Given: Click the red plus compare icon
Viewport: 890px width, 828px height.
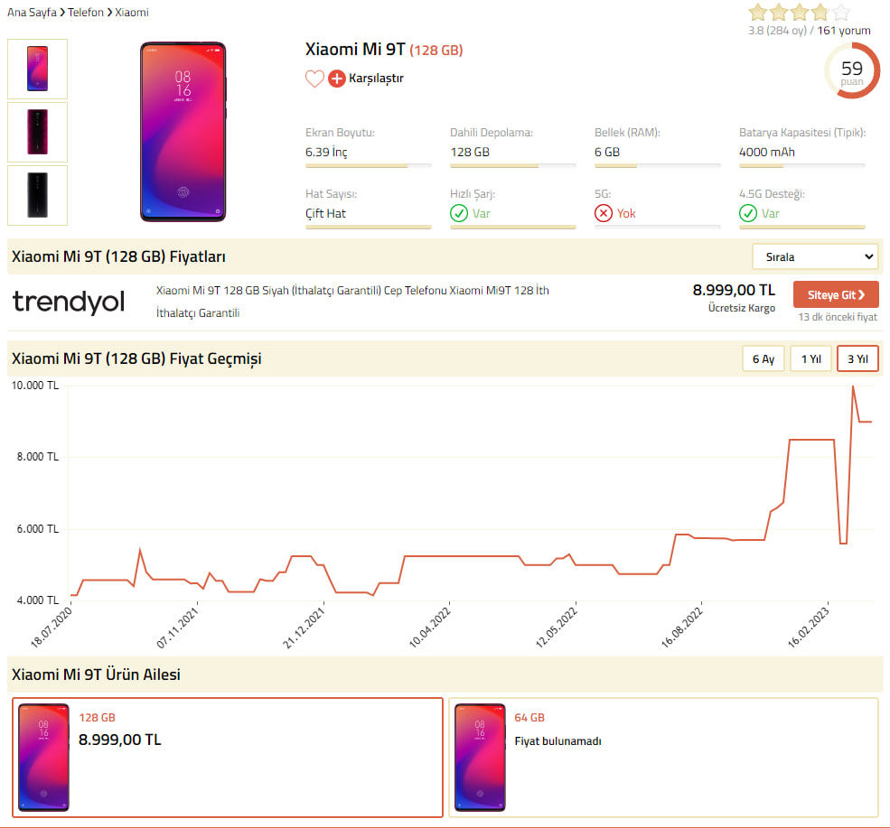Looking at the screenshot, I should 337,79.
